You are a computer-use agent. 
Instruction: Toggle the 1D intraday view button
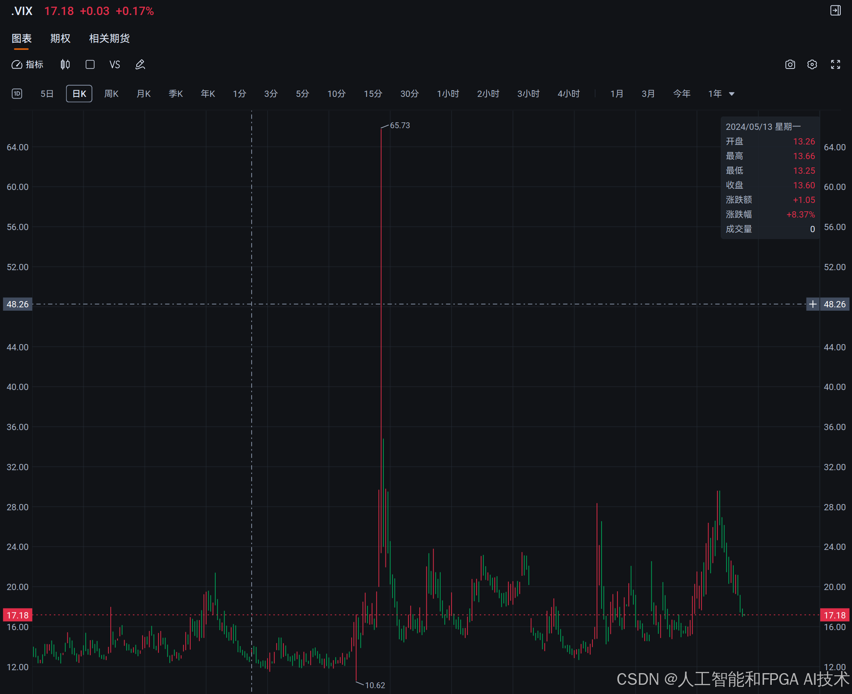tap(17, 94)
